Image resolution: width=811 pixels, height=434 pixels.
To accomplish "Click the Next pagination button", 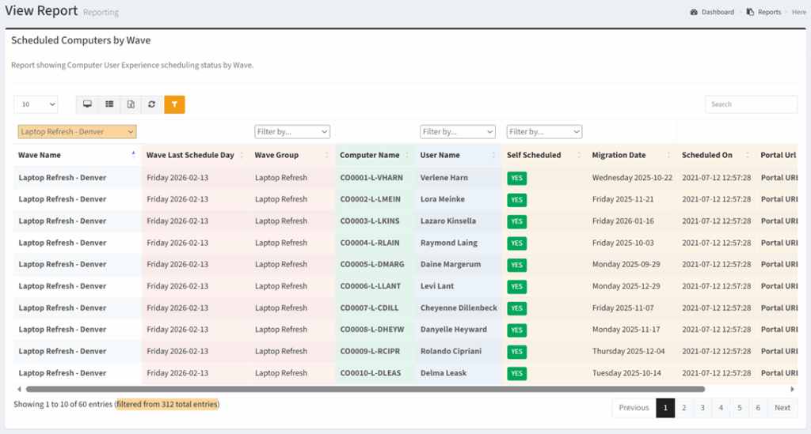I will [782, 408].
